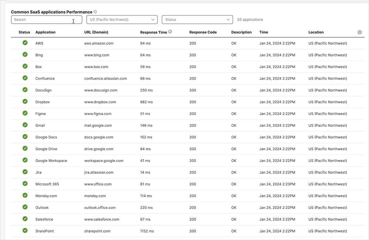This screenshot has width=369, height=240.
Task: Open the US (Pacific Northwest) location dropdown
Action: [x=122, y=20]
